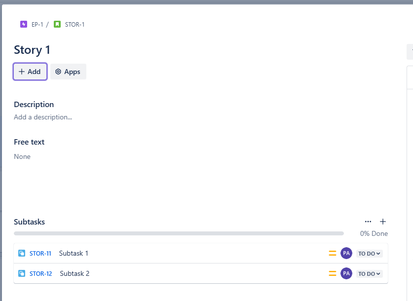Open the TO DO status dropdown for Subtask 1

click(x=369, y=253)
